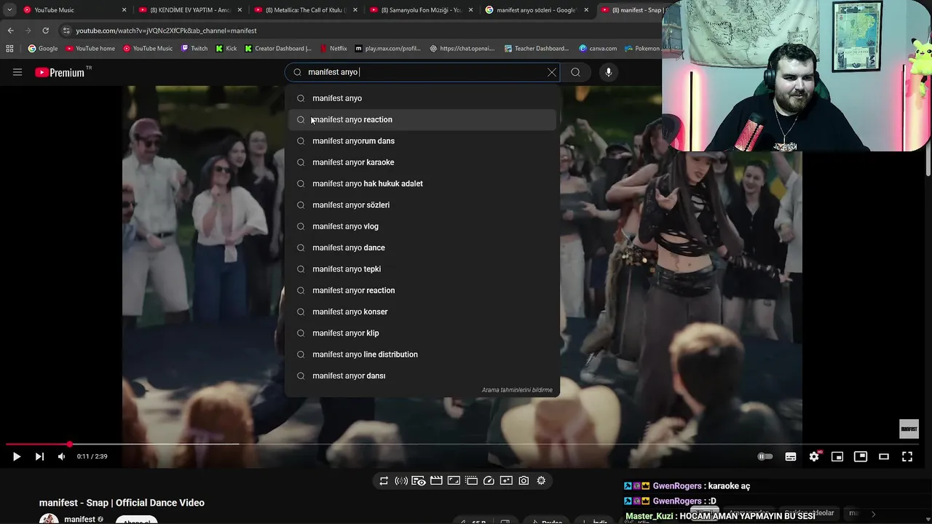
Task: Select highlighted suggestion 'manifest anyo reaction'
Action: point(422,119)
